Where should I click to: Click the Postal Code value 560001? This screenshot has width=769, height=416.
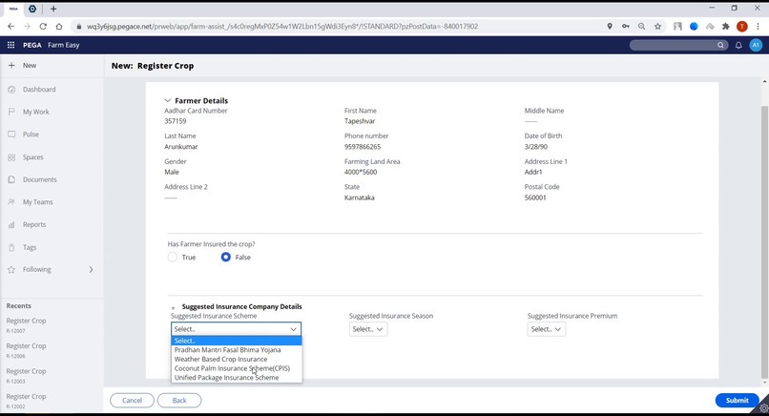(535, 198)
